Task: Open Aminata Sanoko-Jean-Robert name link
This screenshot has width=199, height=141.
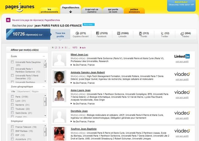Action: pyautogui.click(x=88, y=72)
